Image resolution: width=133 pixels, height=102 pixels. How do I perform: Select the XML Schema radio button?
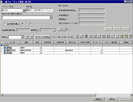click(31, 24)
